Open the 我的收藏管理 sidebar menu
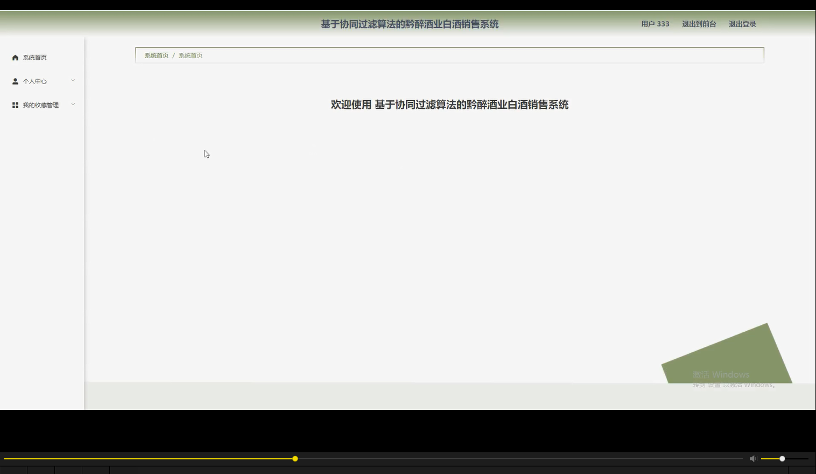Image resolution: width=816 pixels, height=474 pixels. coord(42,105)
